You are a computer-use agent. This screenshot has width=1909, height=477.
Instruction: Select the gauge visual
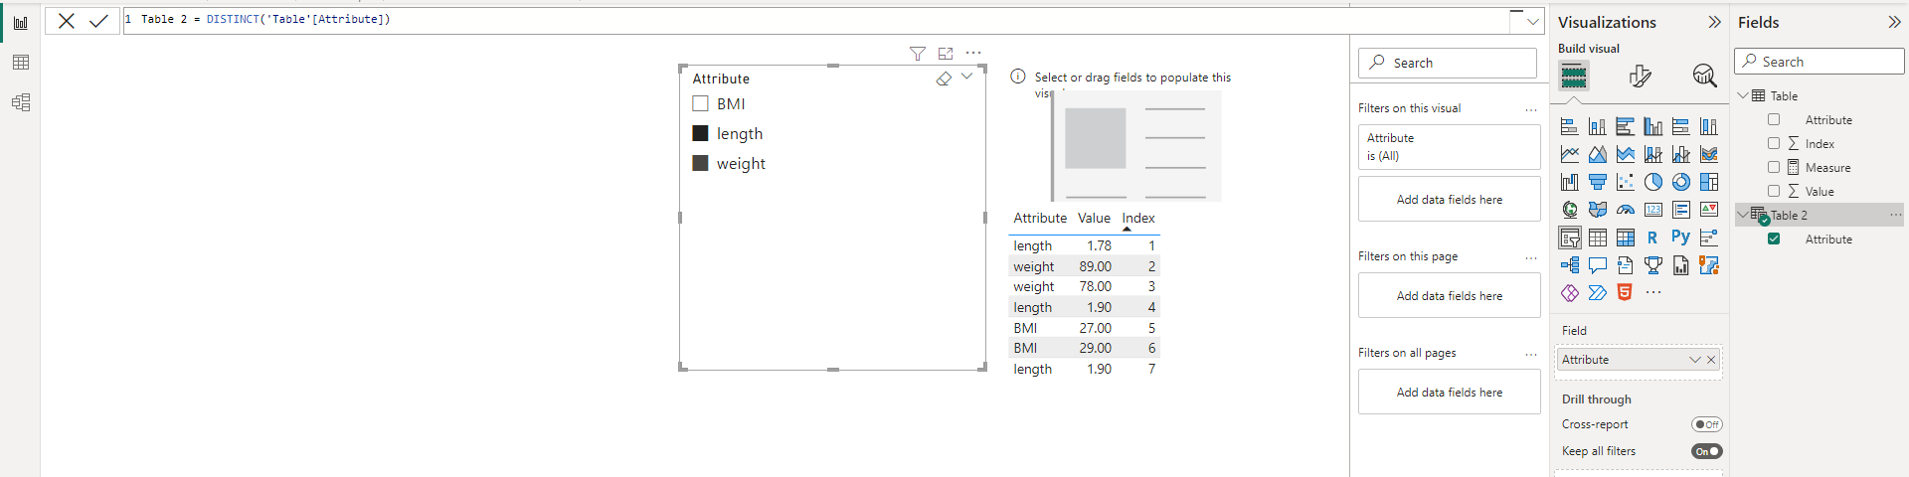click(1626, 210)
